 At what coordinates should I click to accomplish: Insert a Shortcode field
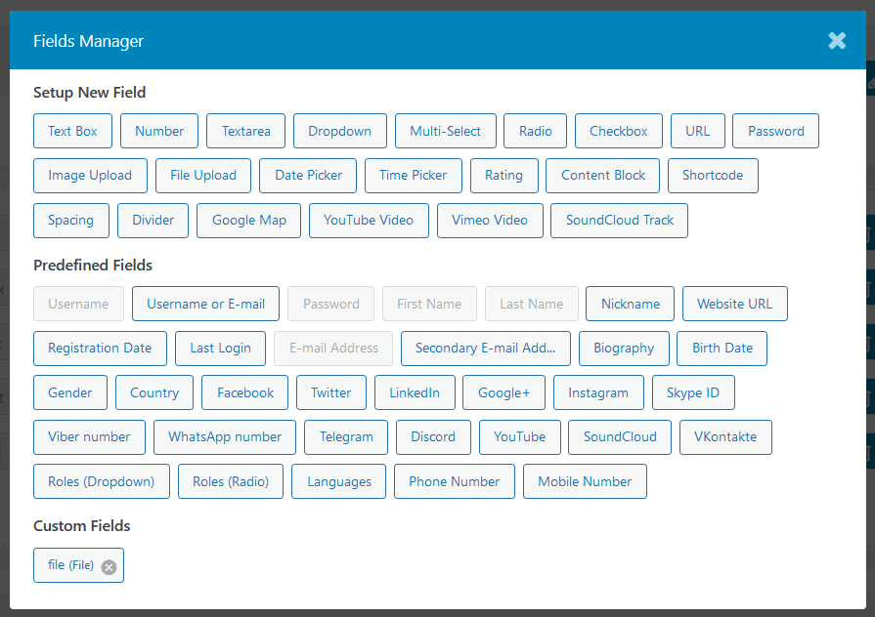click(x=713, y=176)
